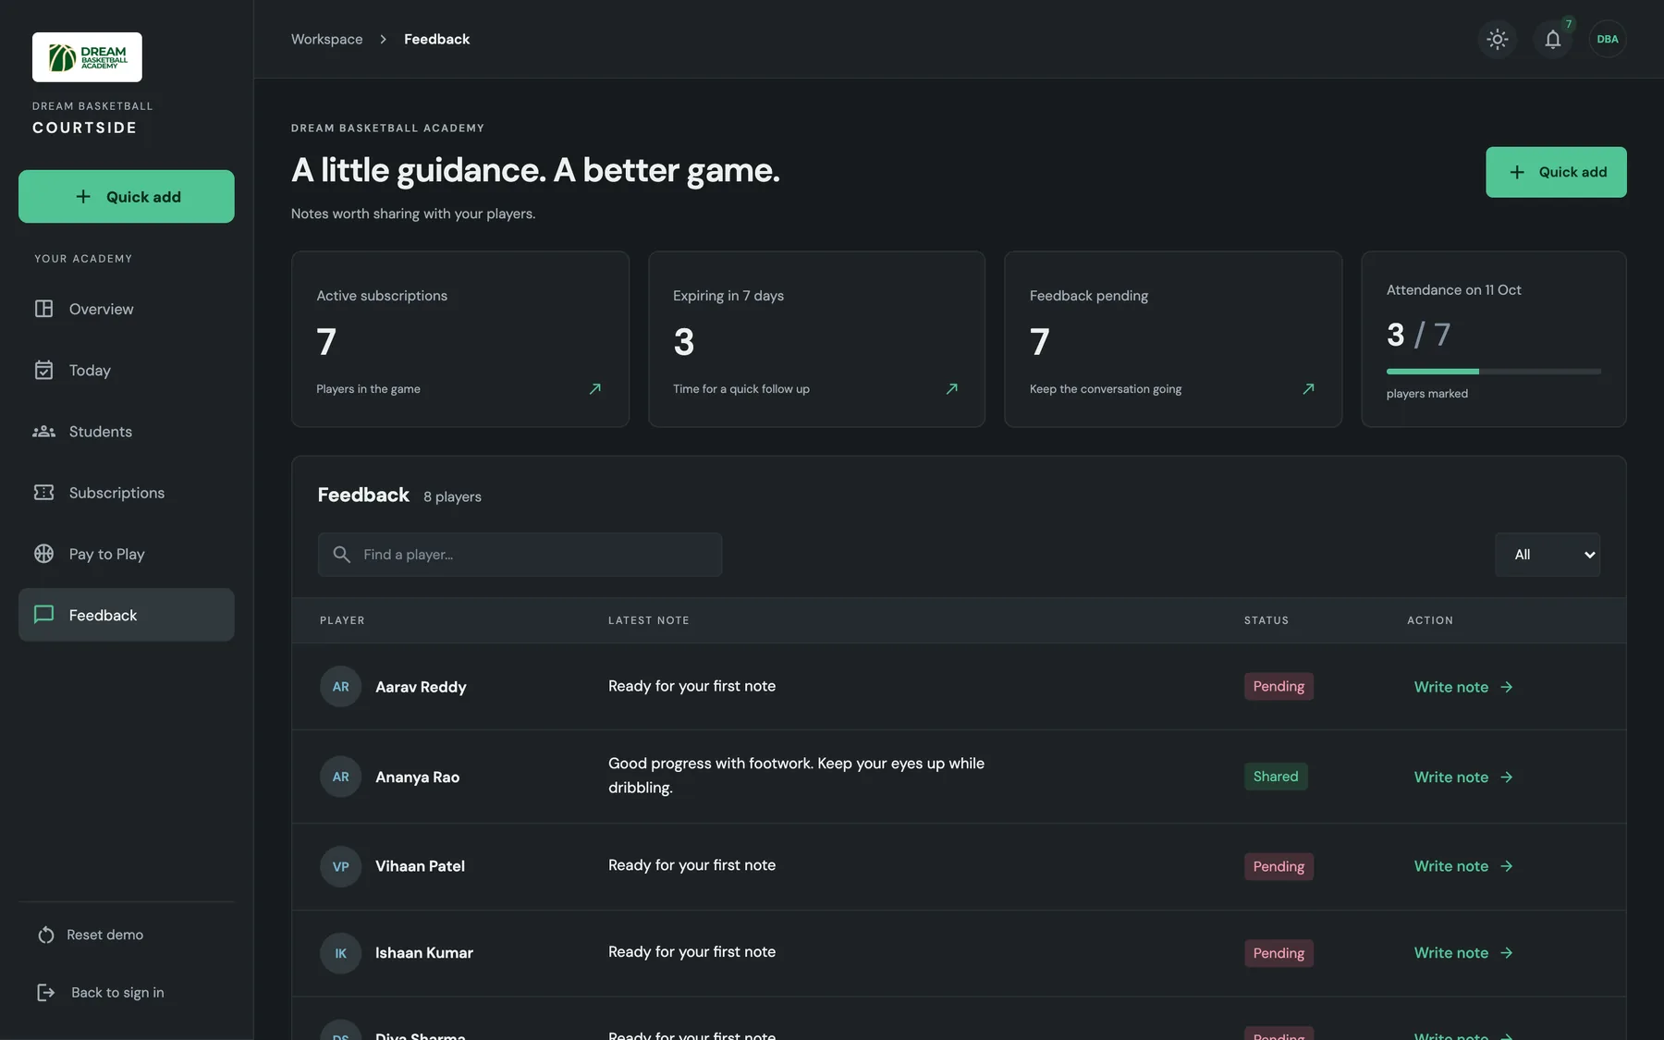Screen dimensions: 1664x1040
Task: Open the Expiring in 7 days arrow
Action: point(952,389)
